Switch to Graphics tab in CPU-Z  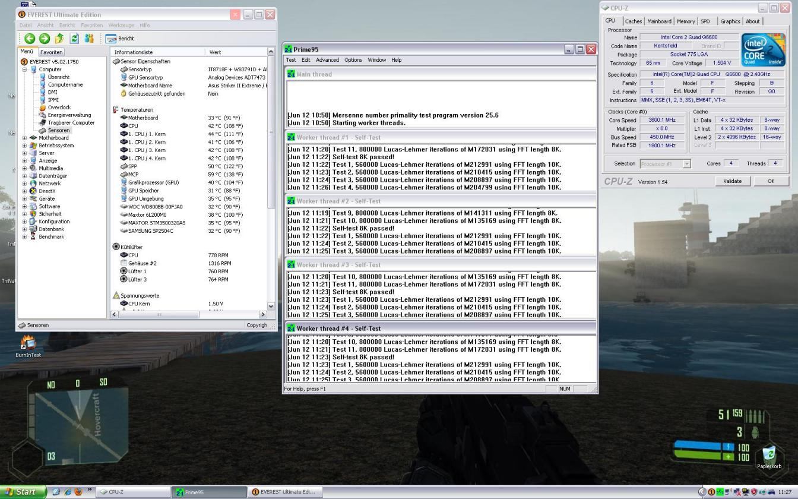pyautogui.click(x=730, y=21)
